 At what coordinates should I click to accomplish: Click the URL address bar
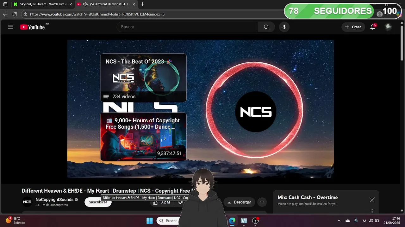(152, 14)
